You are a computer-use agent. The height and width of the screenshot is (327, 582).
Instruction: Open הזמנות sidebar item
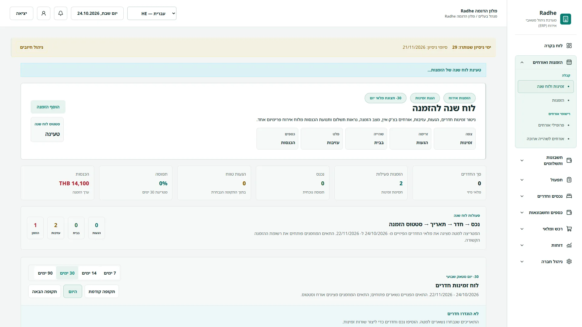[x=546, y=100]
